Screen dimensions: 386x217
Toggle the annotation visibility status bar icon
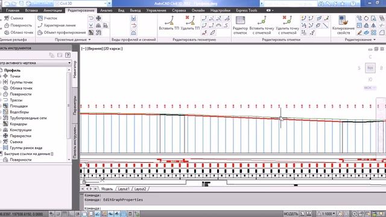340,214
